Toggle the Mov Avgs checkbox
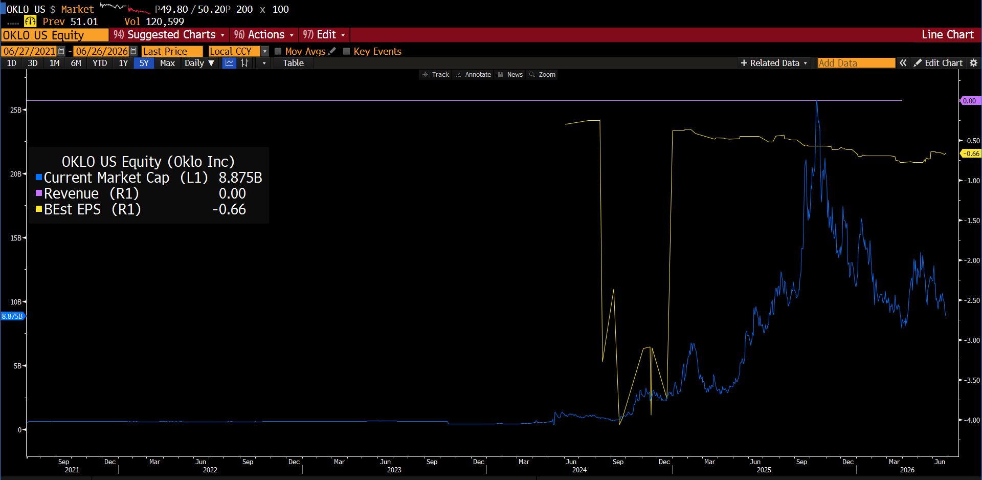This screenshot has height=480, width=982. pyautogui.click(x=278, y=51)
